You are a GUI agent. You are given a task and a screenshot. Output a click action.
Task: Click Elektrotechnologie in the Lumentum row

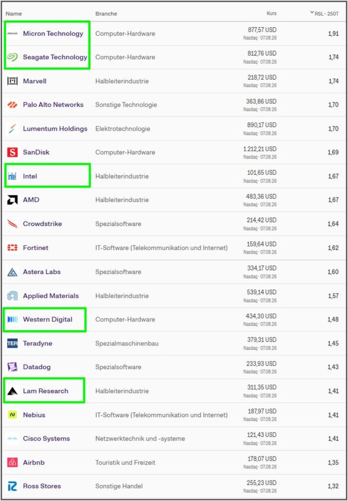(x=123, y=129)
